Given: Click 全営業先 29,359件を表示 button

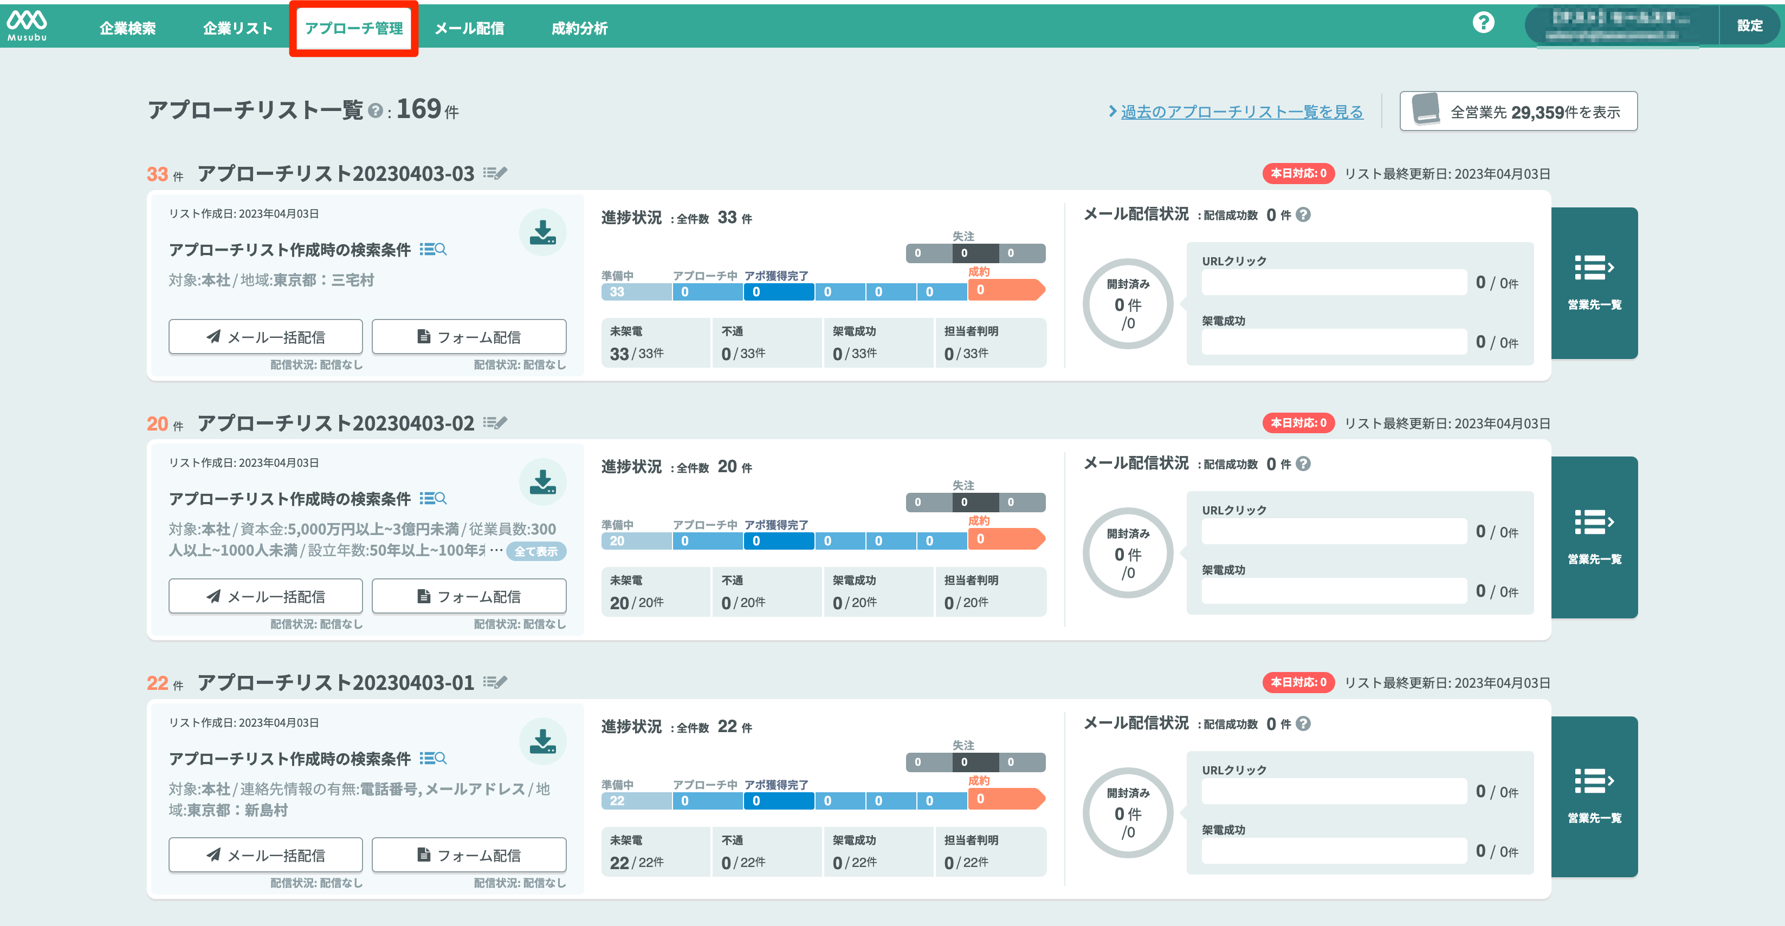Looking at the screenshot, I should [1518, 111].
